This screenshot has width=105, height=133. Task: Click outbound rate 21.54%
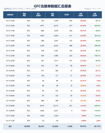pyautogui.click(x=83, y=61)
